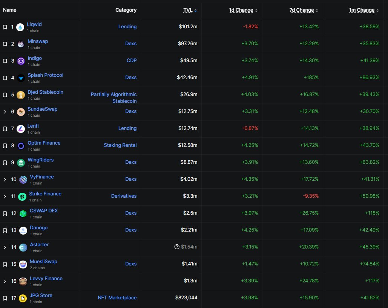Click the Optim Finance logo icon
This screenshot has width=388, height=308.
[21, 146]
